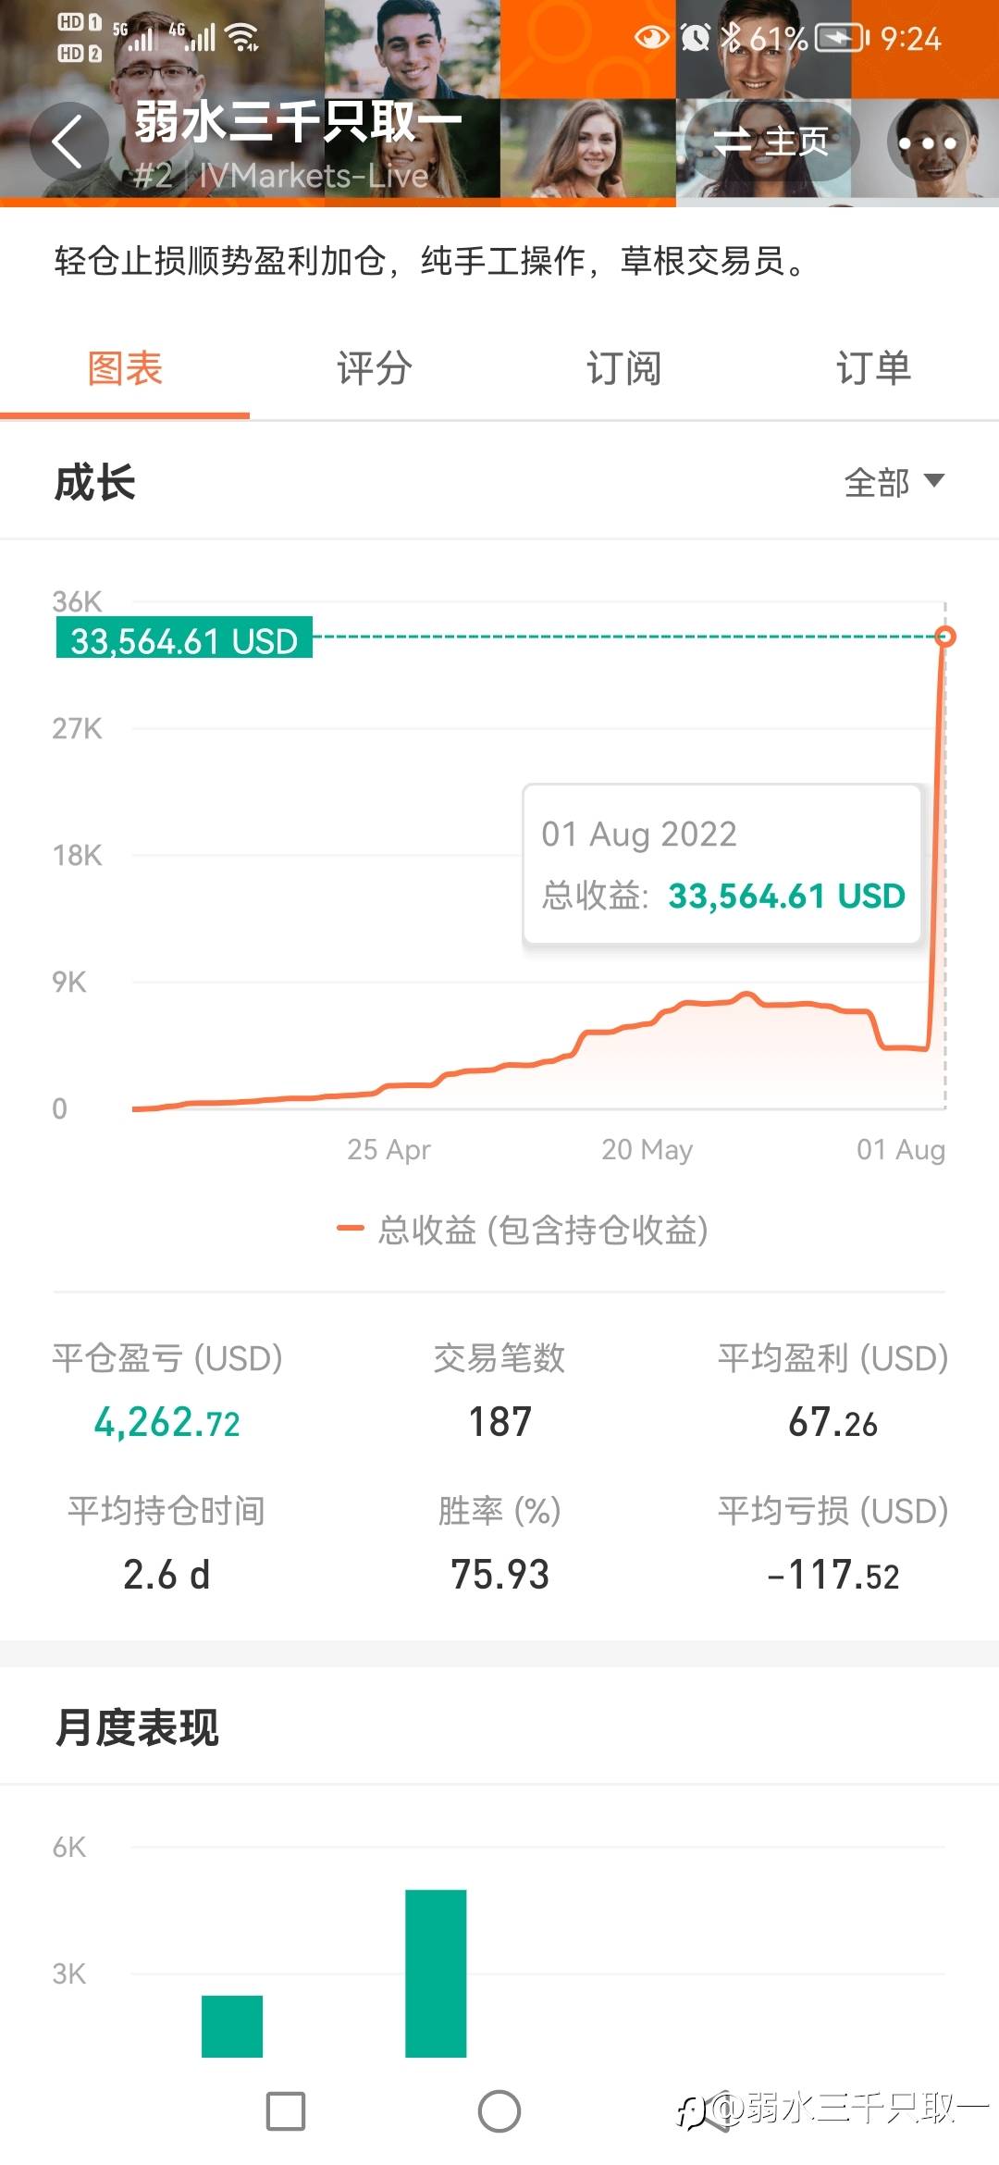Tap the battery icon in status bar
The height and width of the screenshot is (2165, 999).
(840, 38)
